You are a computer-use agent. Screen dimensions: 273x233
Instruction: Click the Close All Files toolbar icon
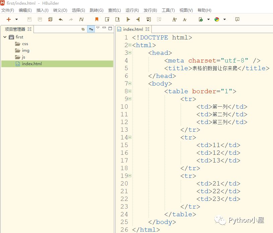tap(50, 19)
